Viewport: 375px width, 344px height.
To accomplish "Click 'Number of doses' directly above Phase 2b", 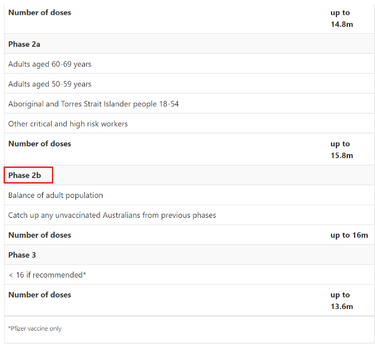I will click(40, 144).
